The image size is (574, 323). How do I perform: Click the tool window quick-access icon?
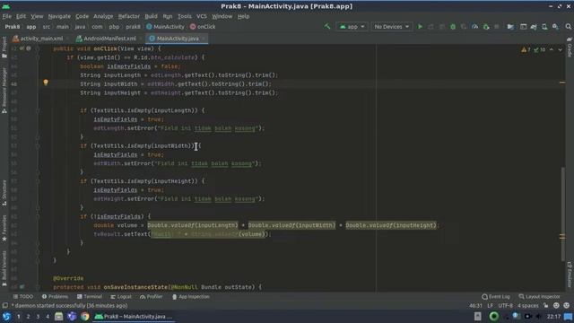click(4, 305)
